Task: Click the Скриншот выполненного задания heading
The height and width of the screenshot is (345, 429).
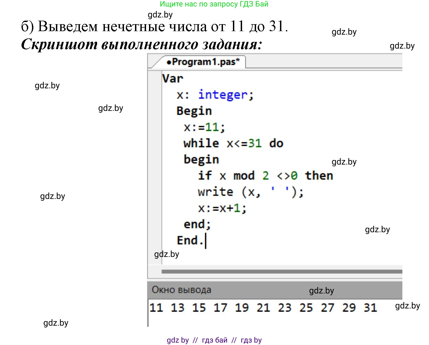Action: click(141, 44)
